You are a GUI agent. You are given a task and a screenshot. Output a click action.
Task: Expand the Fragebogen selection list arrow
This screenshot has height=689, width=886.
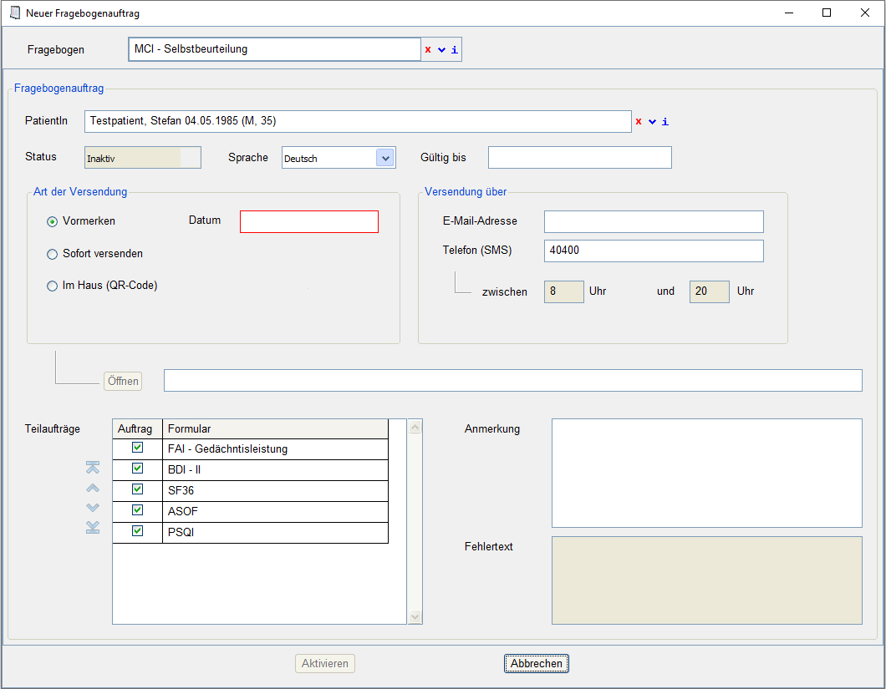click(441, 50)
